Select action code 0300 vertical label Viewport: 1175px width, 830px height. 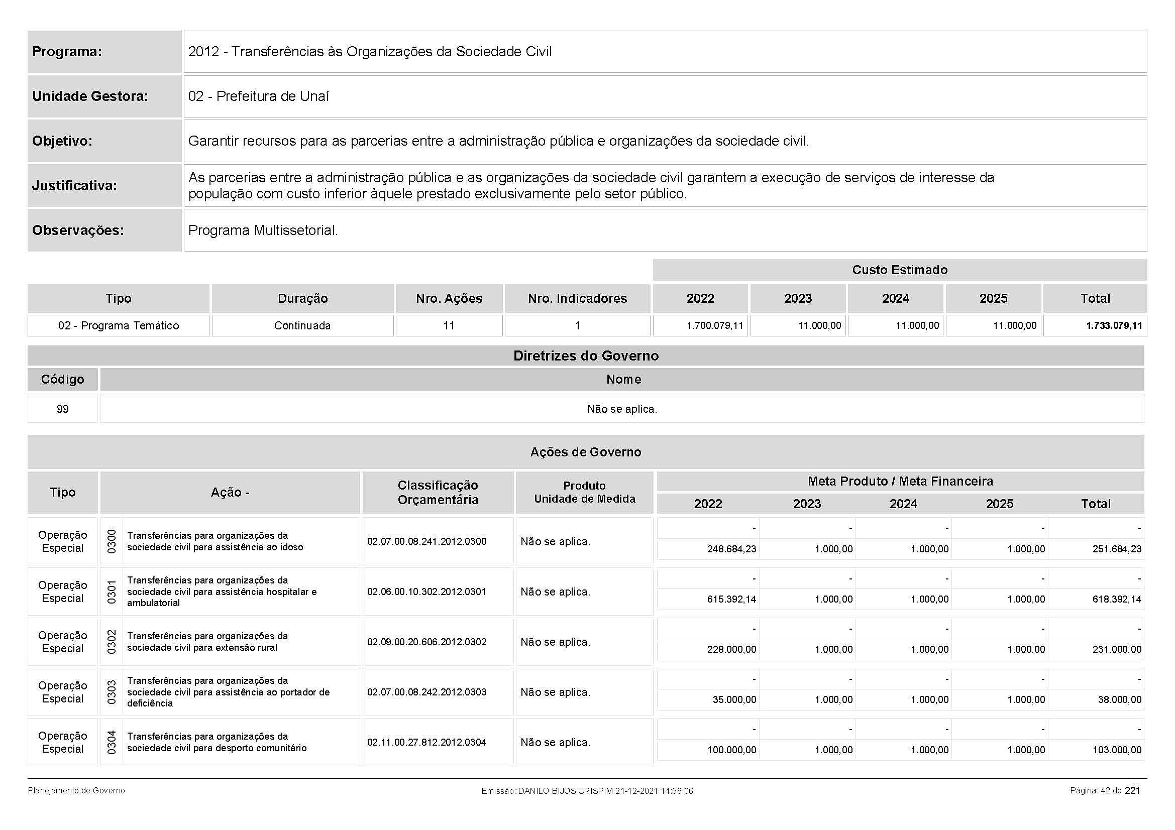coord(112,542)
